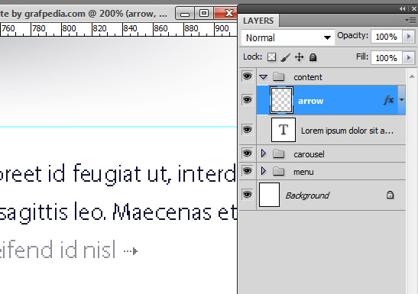
Task: Open the Normal blend mode dropdown
Action: click(287, 37)
